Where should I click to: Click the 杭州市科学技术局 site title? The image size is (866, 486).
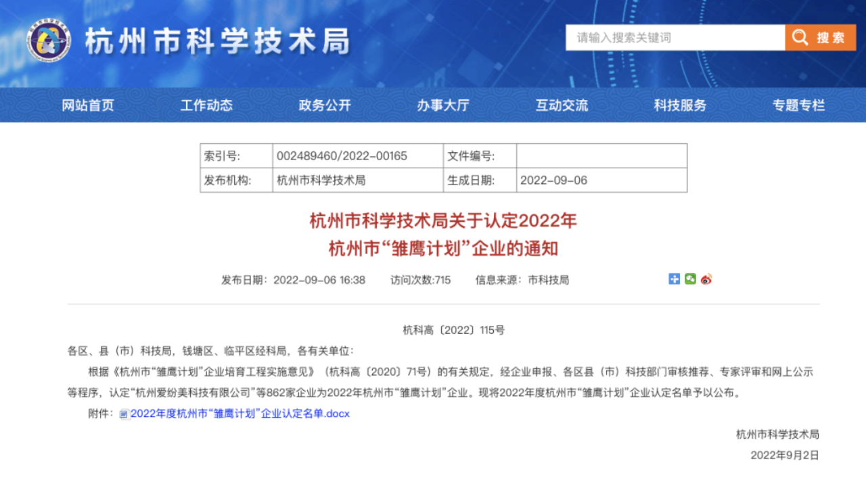(217, 42)
